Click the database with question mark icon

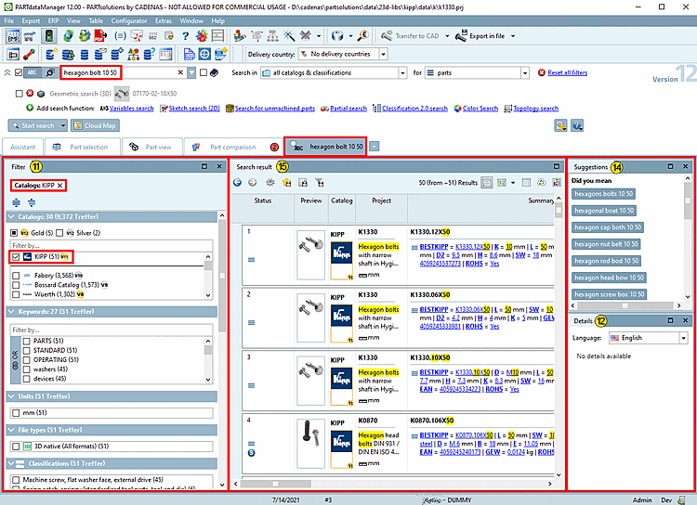(149, 54)
